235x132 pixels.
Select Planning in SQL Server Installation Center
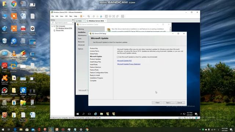(81, 29)
